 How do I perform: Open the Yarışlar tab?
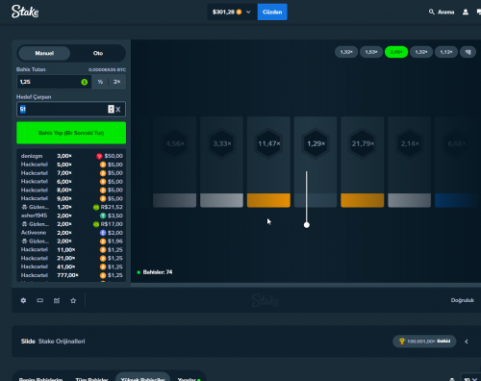(189, 379)
